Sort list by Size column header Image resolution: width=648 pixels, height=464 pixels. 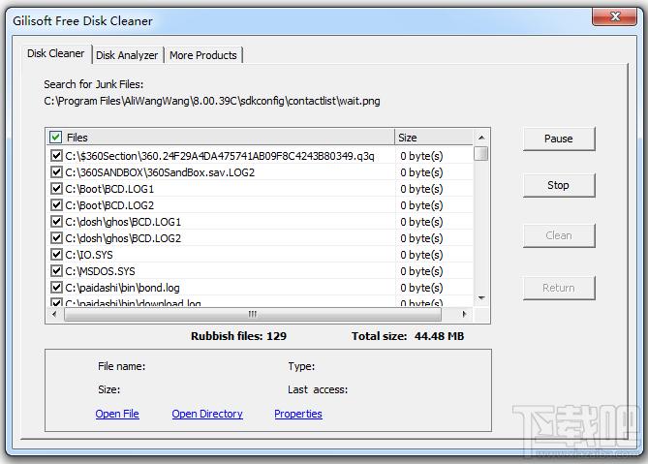tap(433, 138)
